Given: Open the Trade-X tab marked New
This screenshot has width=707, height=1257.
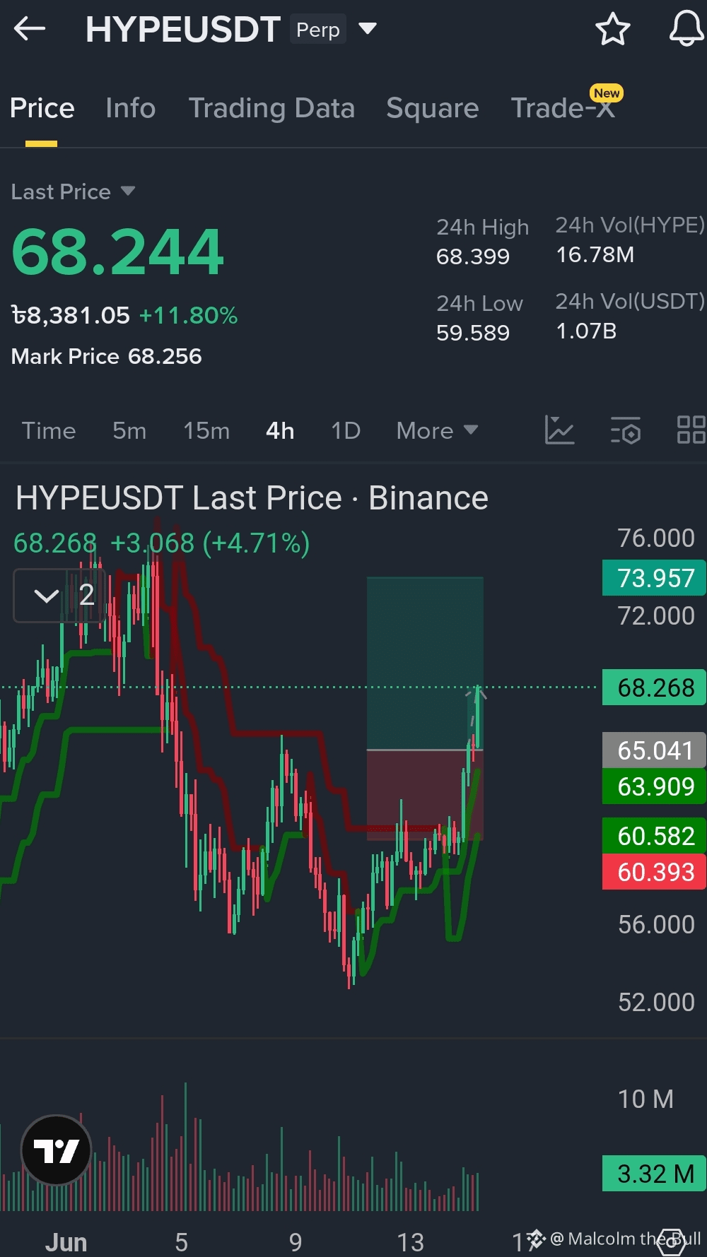Looking at the screenshot, I should (x=563, y=108).
